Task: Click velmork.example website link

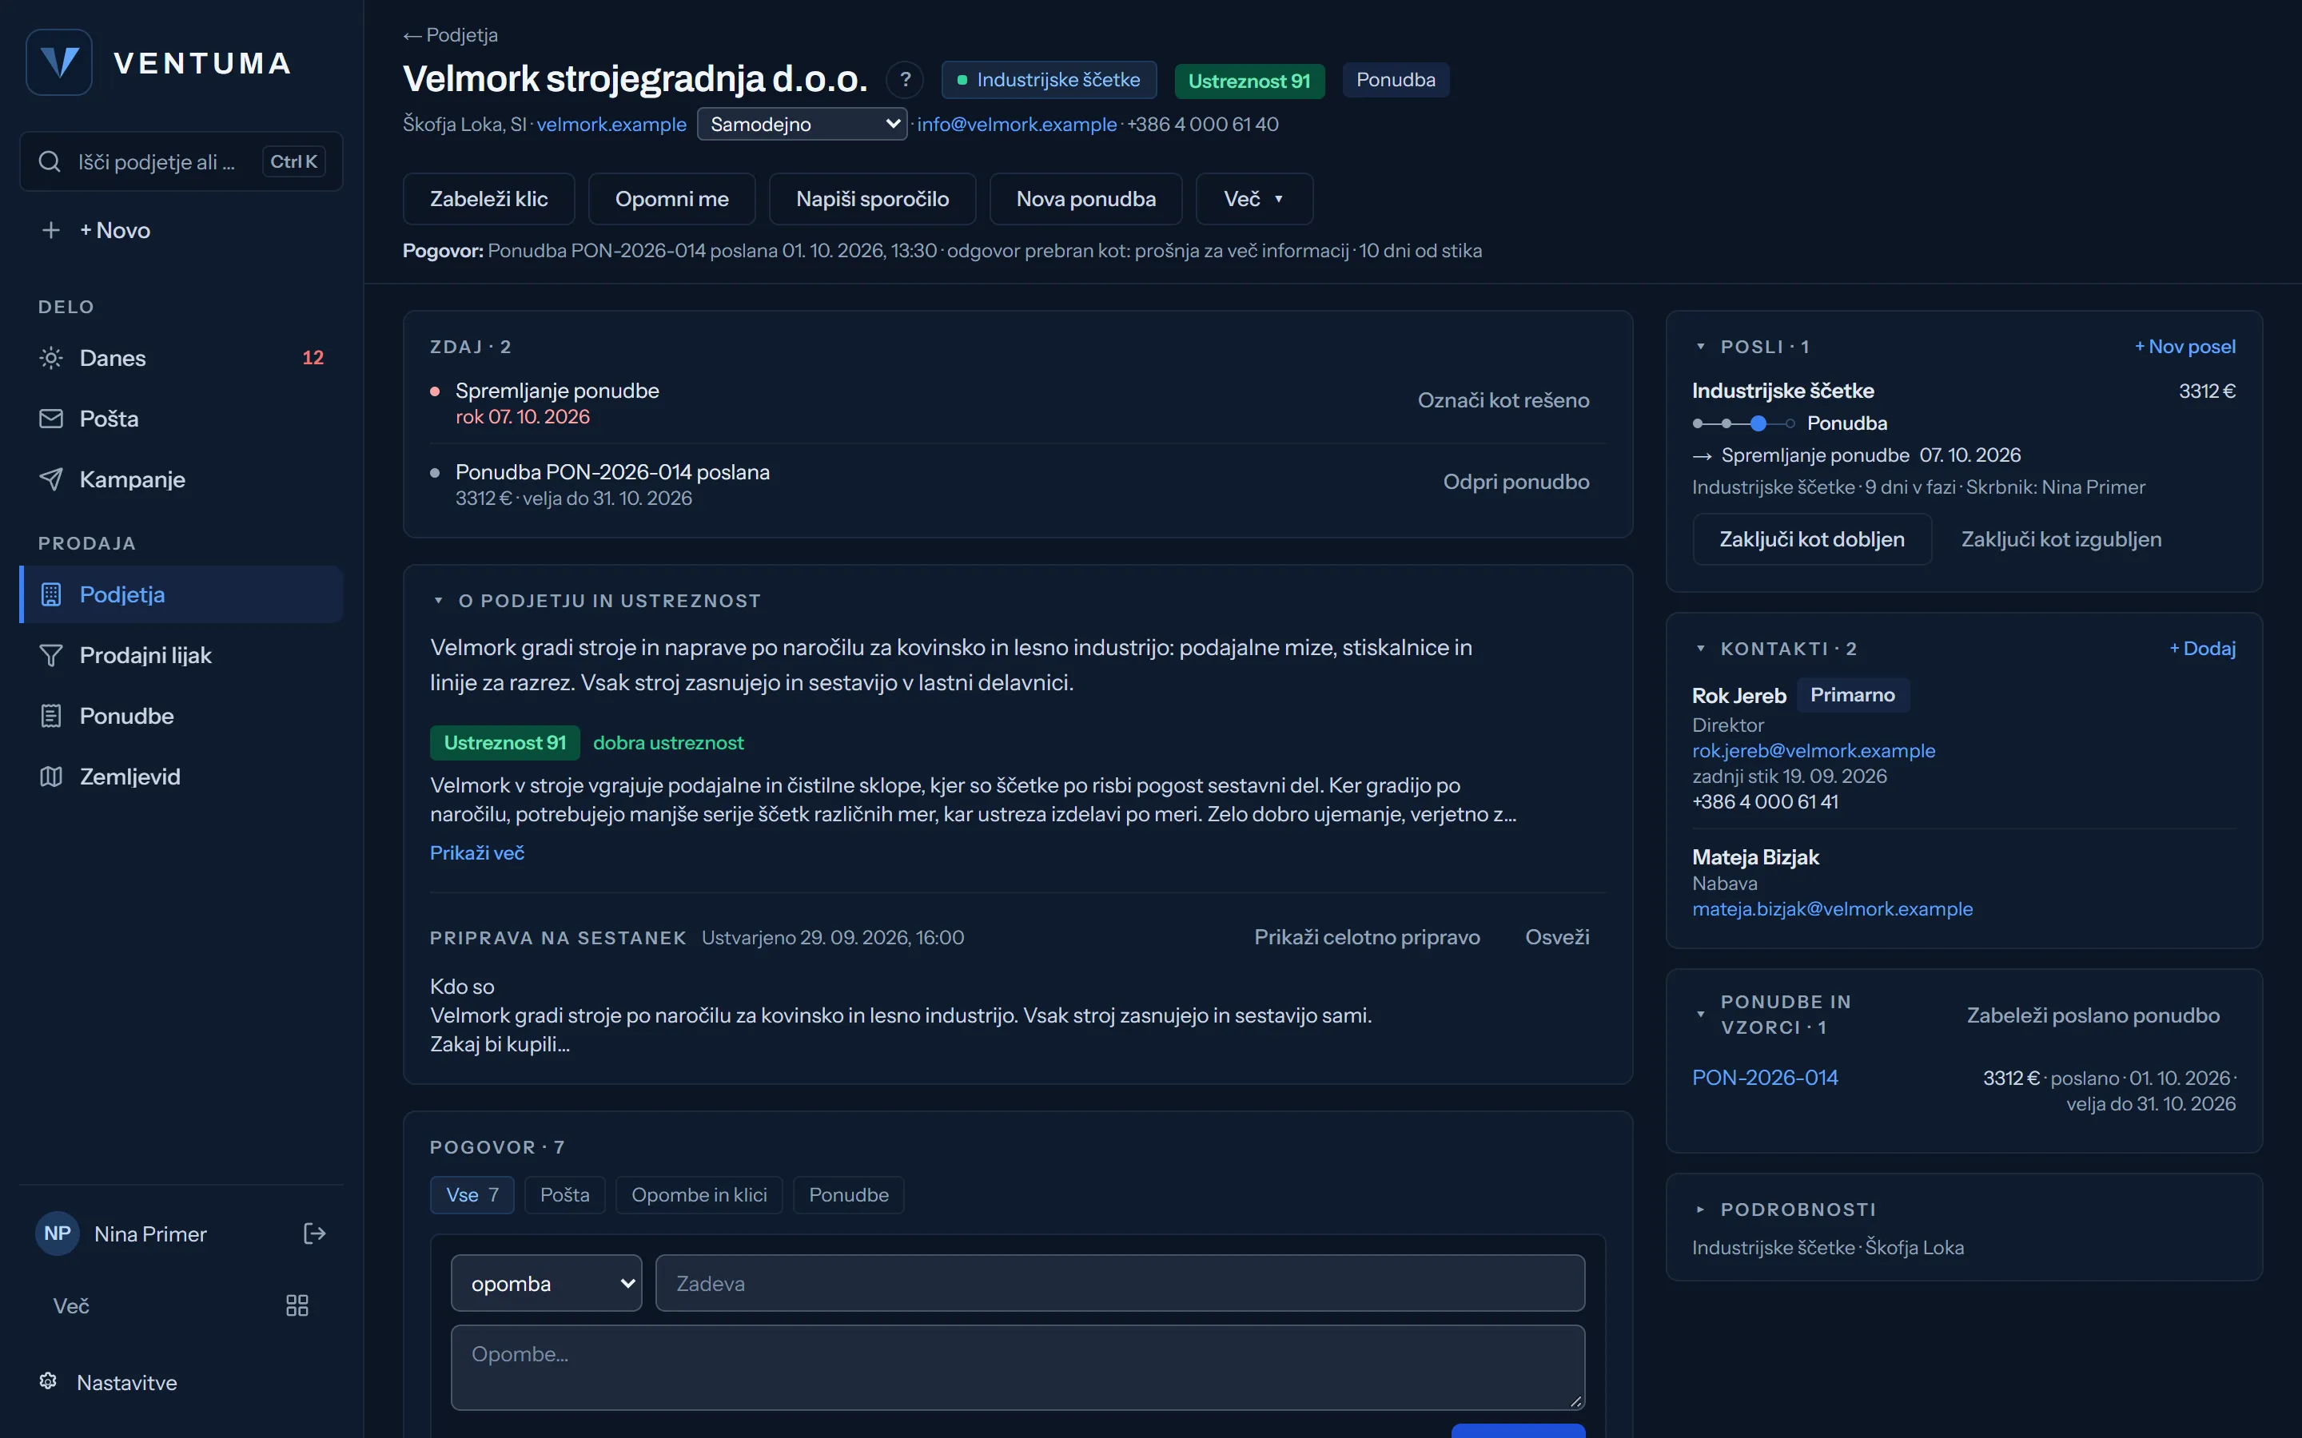Action: (x=611, y=125)
